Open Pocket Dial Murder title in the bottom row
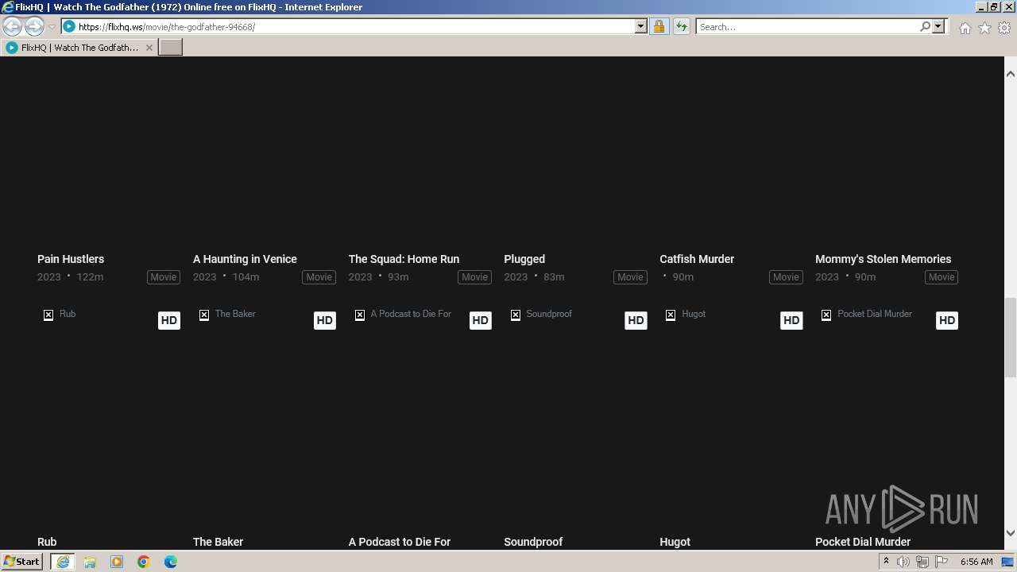Screen dimensions: 1017x572 point(863,542)
